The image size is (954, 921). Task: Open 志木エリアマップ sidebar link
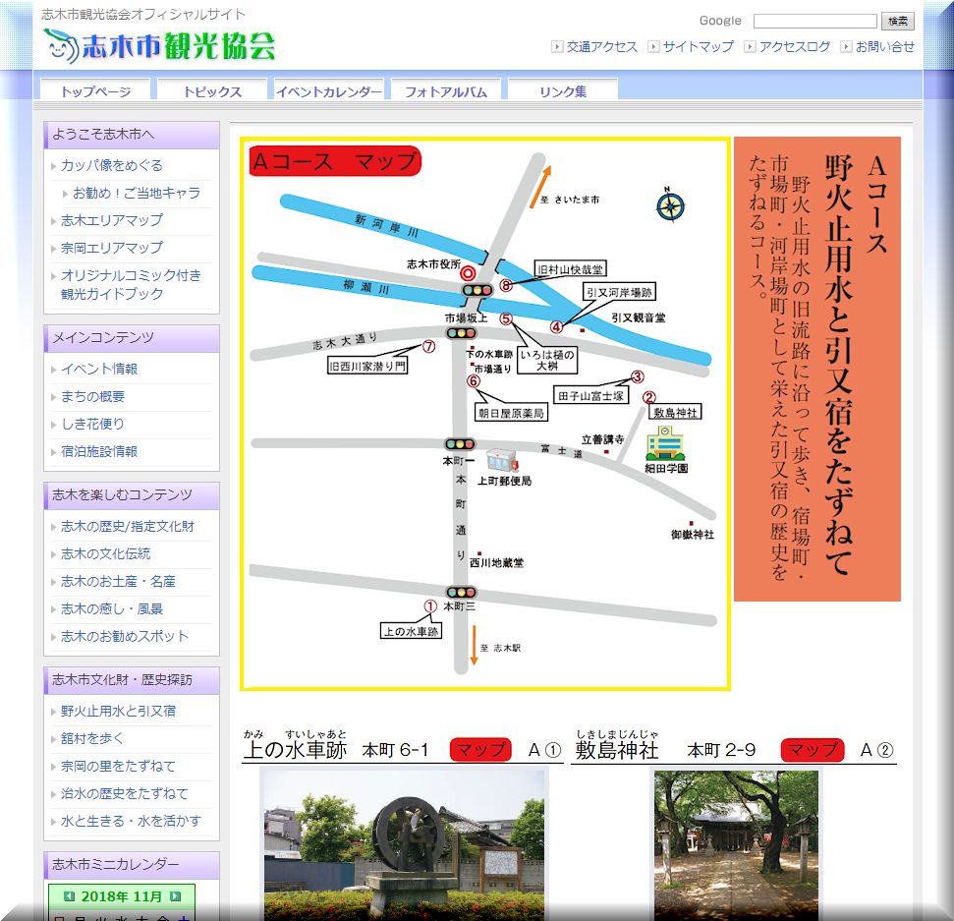112,220
